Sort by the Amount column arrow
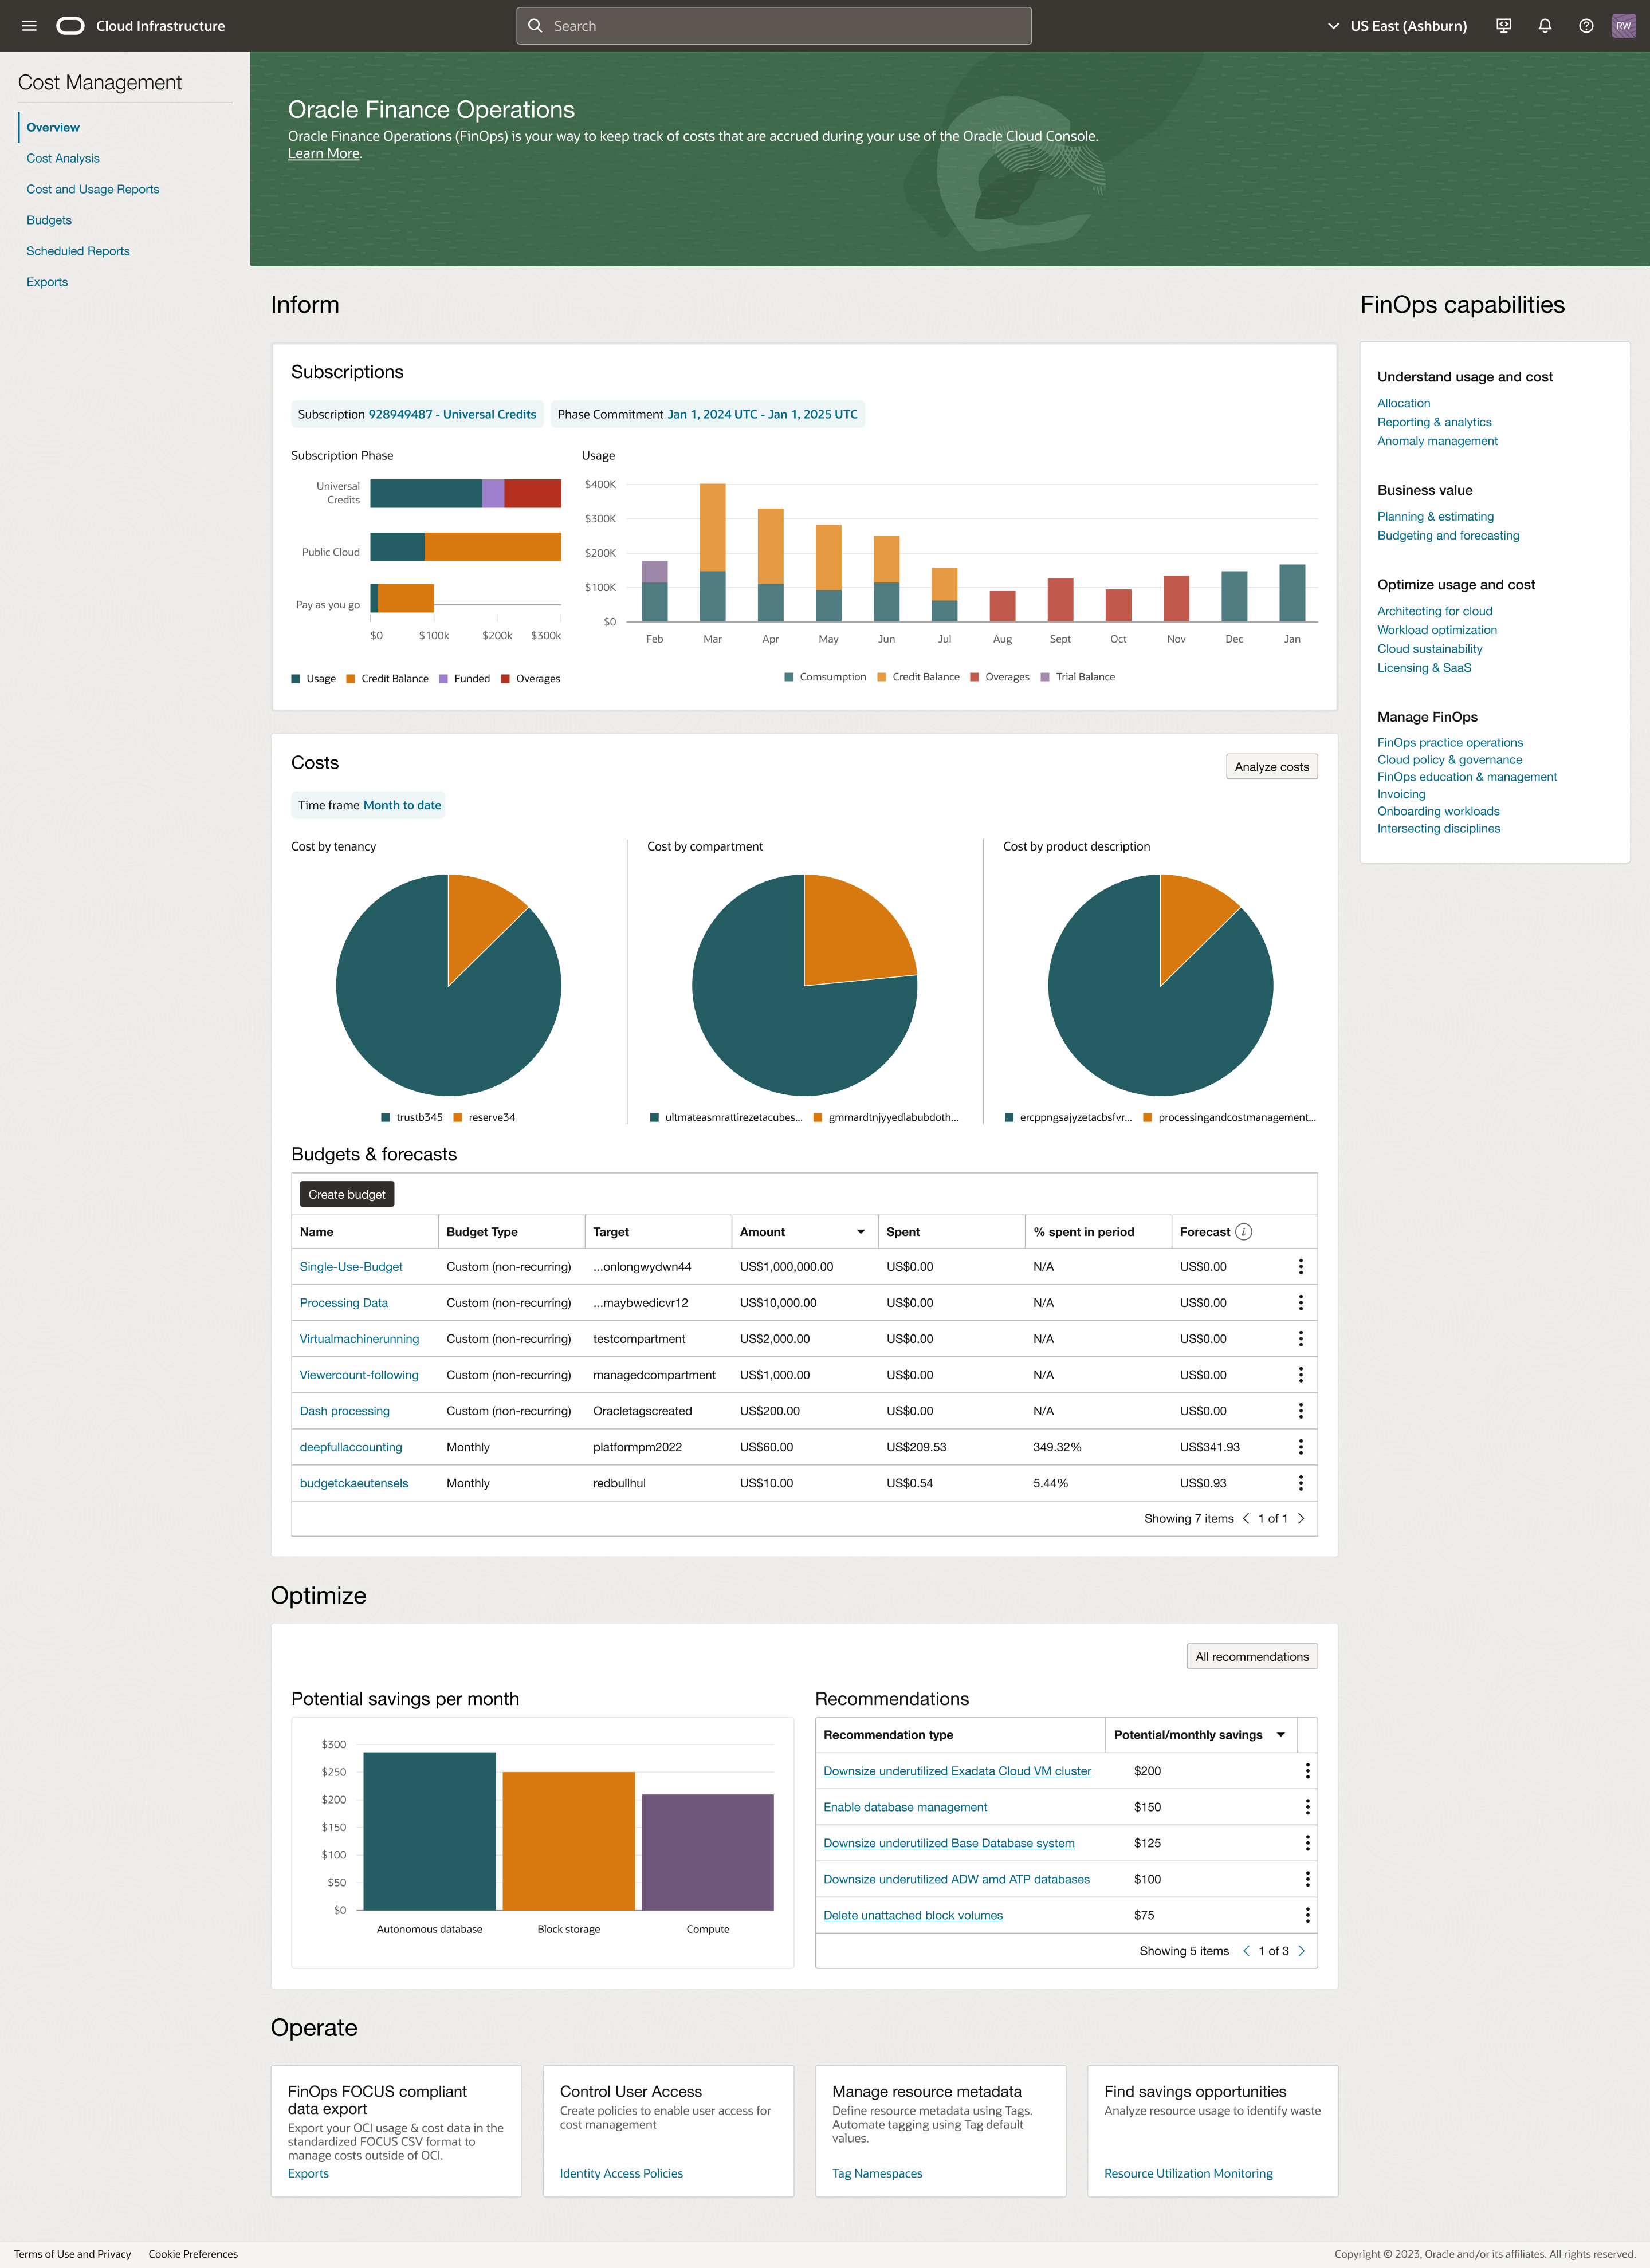This screenshot has width=1650, height=2268. pyautogui.click(x=861, y=1232)
